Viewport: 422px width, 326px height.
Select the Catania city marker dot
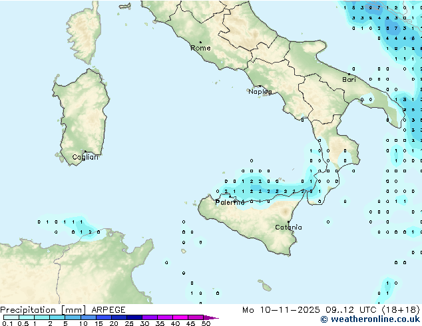click(288, 222)
